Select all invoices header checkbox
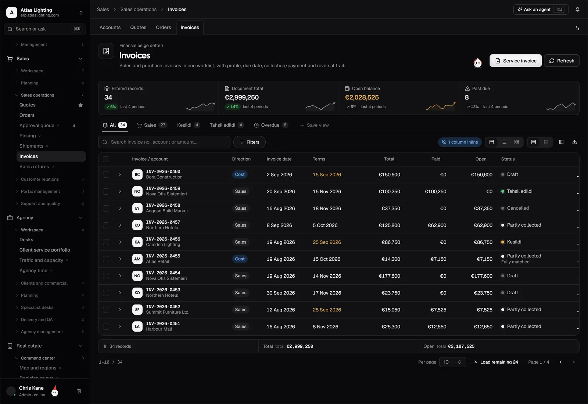The height and width of the screenshot is (404, 588). (106, 159)
